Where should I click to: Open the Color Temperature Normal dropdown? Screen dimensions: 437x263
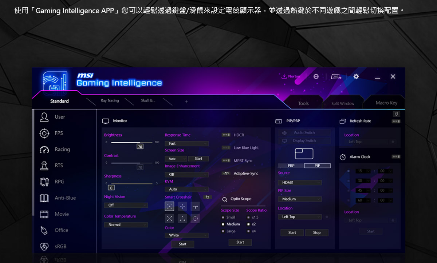click(x=126, y=225)
